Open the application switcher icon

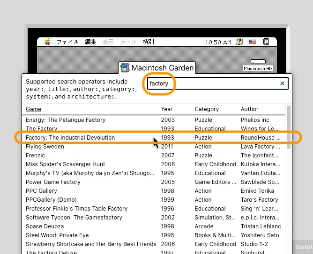[x=266, y=42]
